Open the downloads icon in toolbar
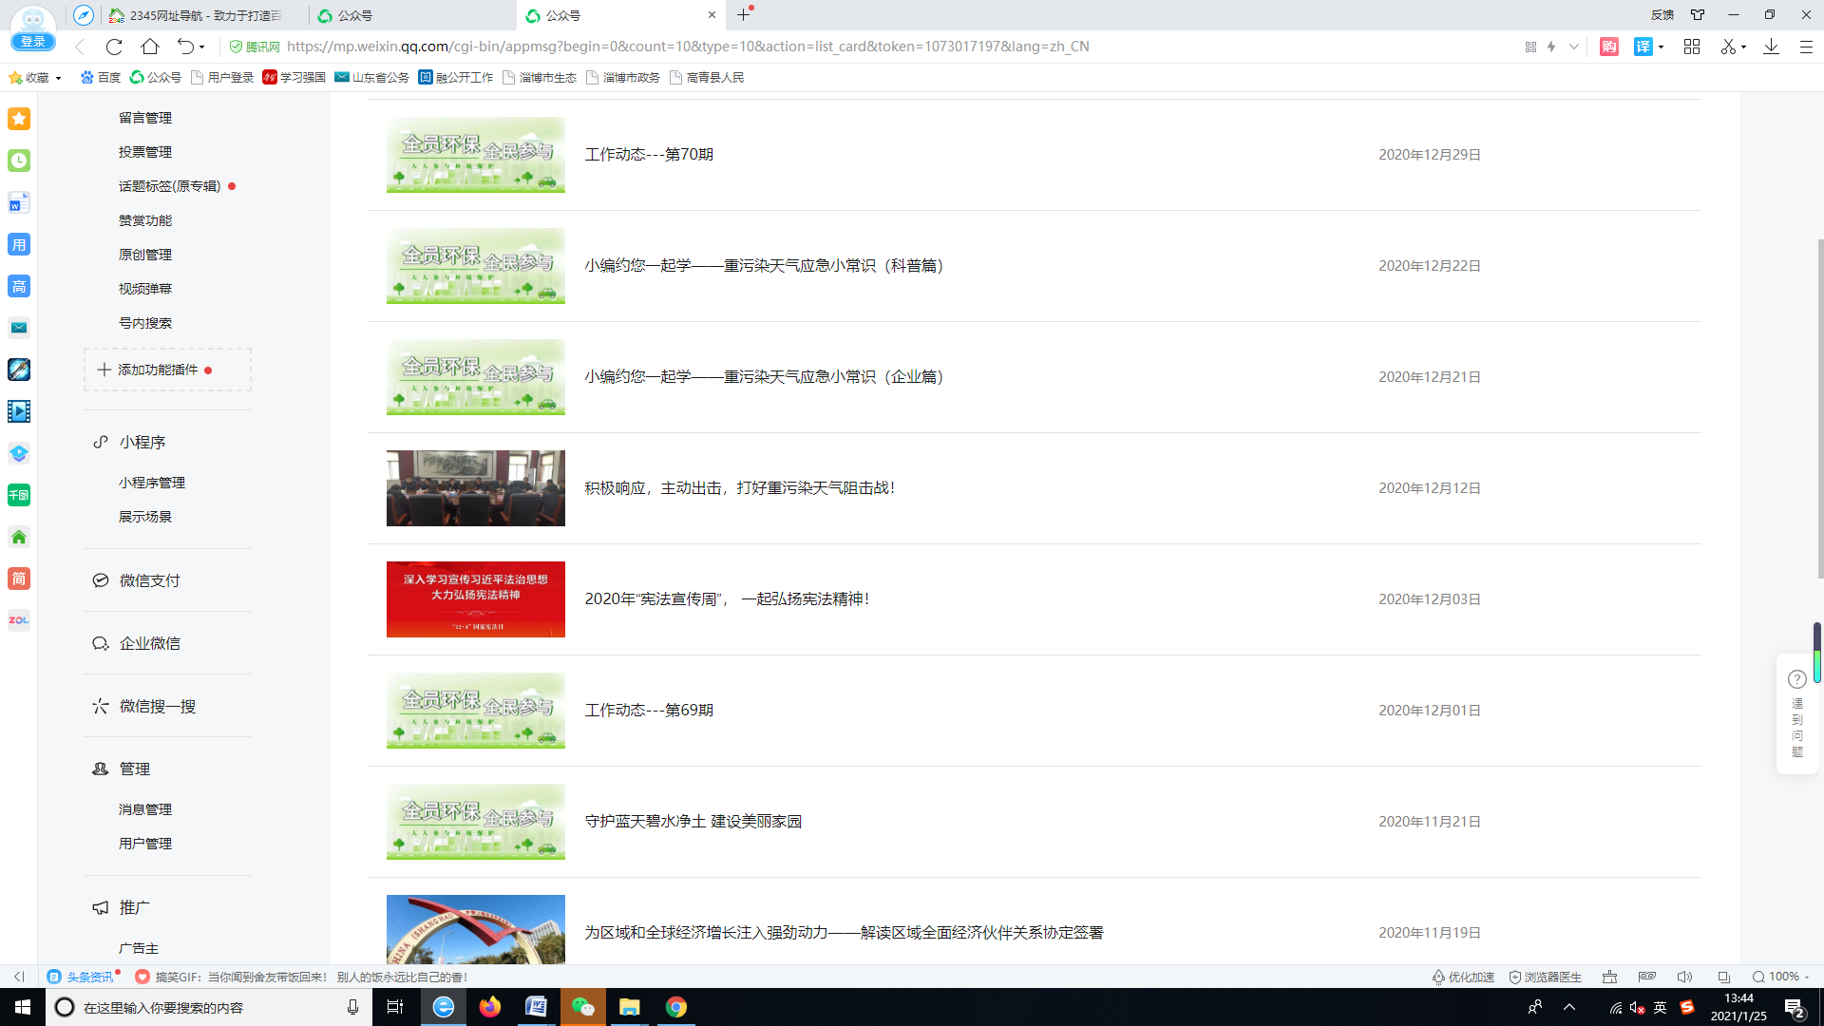The image size is (1824, 1026). click(1771, 47)
